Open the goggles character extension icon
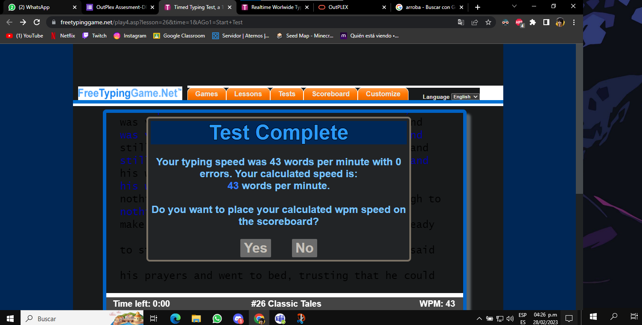 coord(505,22)
